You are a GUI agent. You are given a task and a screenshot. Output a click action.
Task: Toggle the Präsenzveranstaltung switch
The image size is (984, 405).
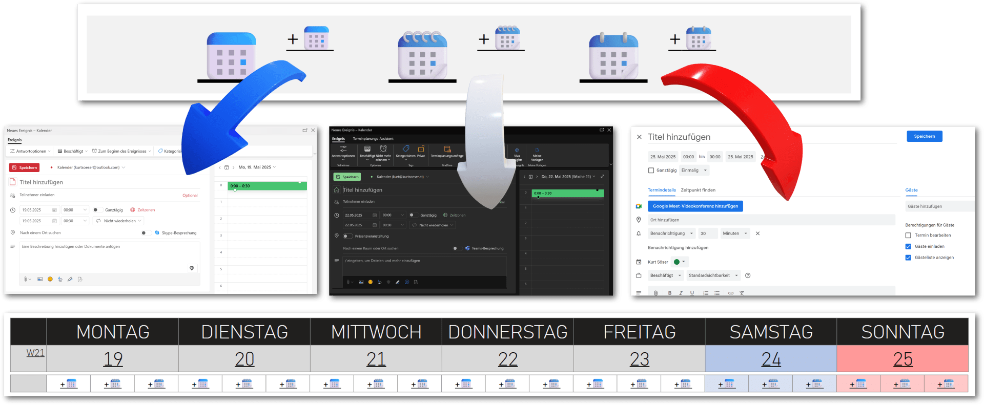(348, 236)
